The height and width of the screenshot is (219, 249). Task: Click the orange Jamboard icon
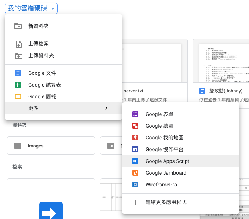tap(135, 173)
